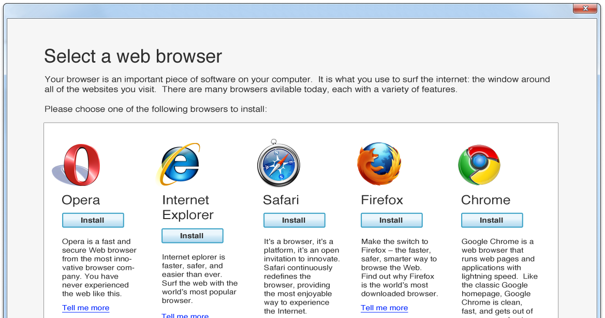Install Internet Explorer
The image size is (605, 318).
click(192, 236)
